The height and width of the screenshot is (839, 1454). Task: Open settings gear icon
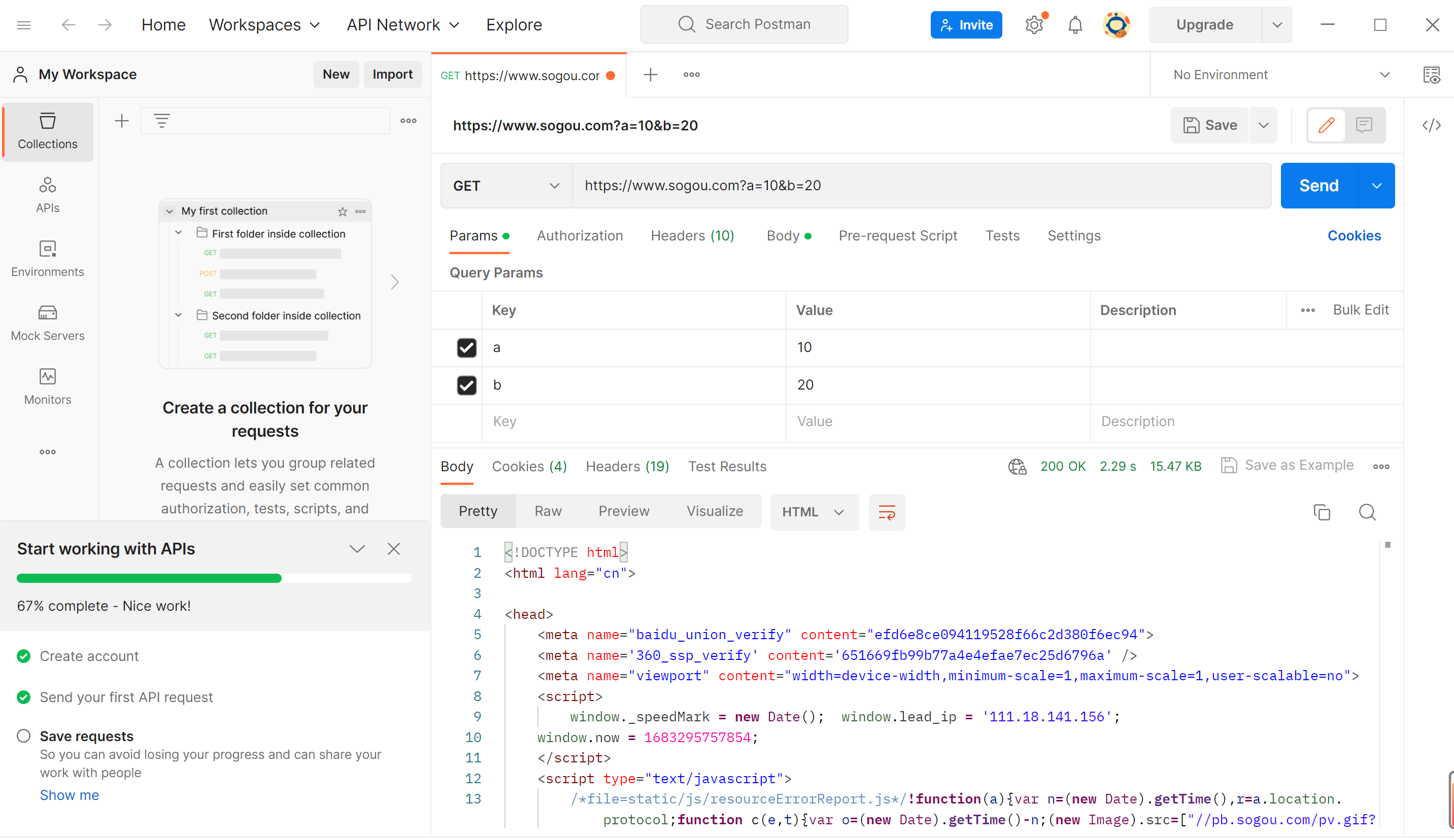coord(1034,25)
